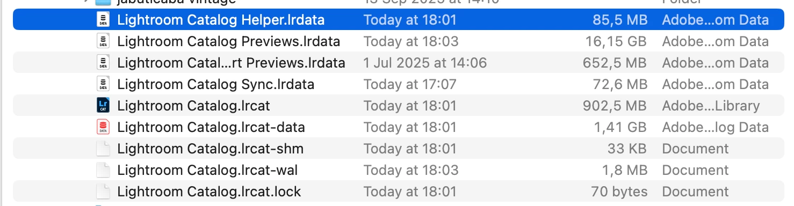Select the Lightroom Catalog.lrcat-data file name
This screenshot has height=206, width=794.
coord(211,127)
